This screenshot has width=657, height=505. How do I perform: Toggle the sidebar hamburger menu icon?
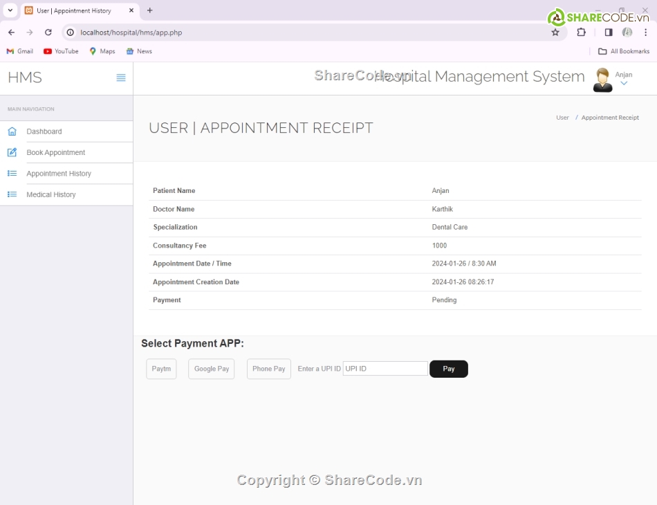[x=121, y=77]
